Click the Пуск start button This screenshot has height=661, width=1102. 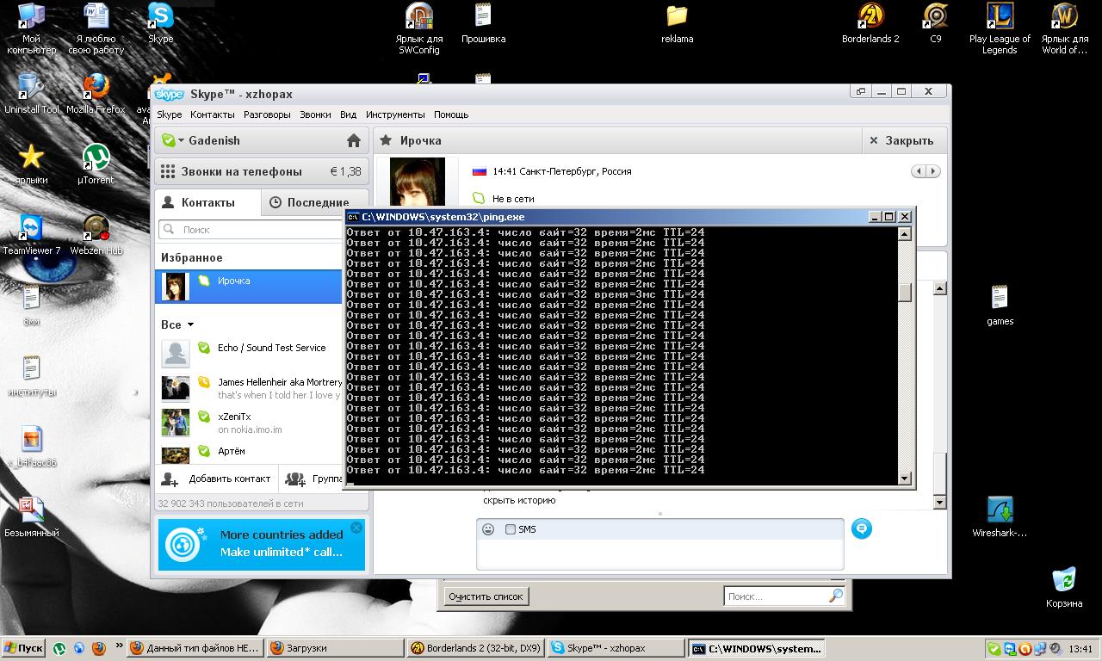(x=23, y=648)
